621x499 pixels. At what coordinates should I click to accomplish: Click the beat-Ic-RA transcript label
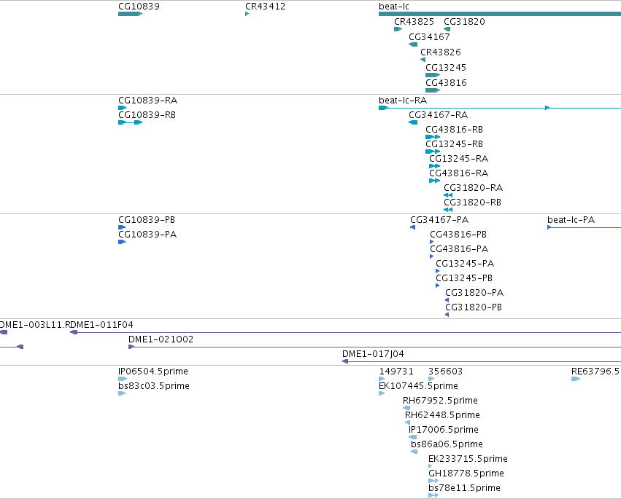click(x=403, y=101)
